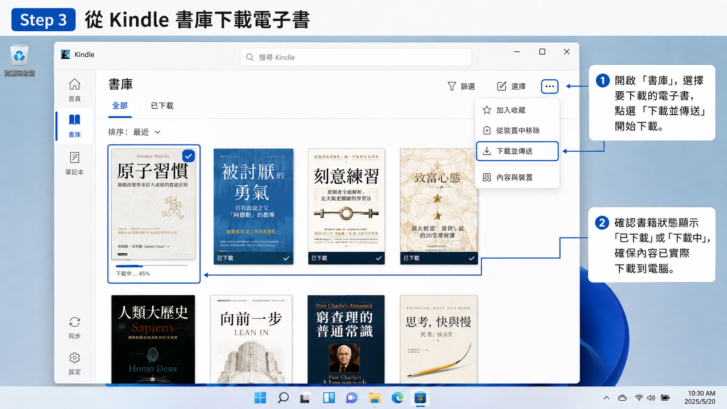Screen dimensions: 727x409
Task: Open the 致富心態 book cover
Action: (x=439, y=206)
